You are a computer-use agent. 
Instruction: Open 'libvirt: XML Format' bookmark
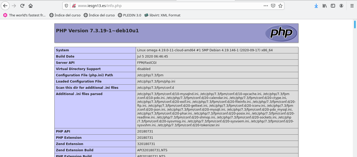click(x=163, y=15)
